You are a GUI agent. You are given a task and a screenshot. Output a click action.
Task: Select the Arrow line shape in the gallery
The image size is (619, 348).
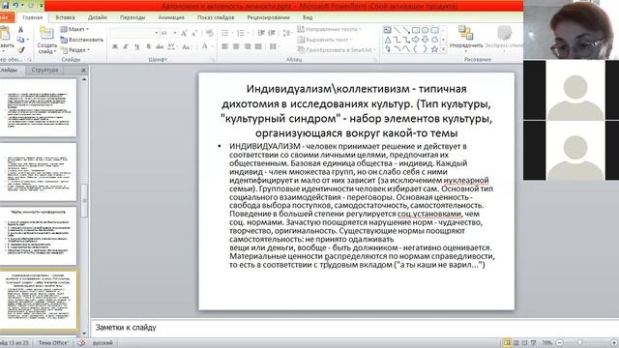406,30
